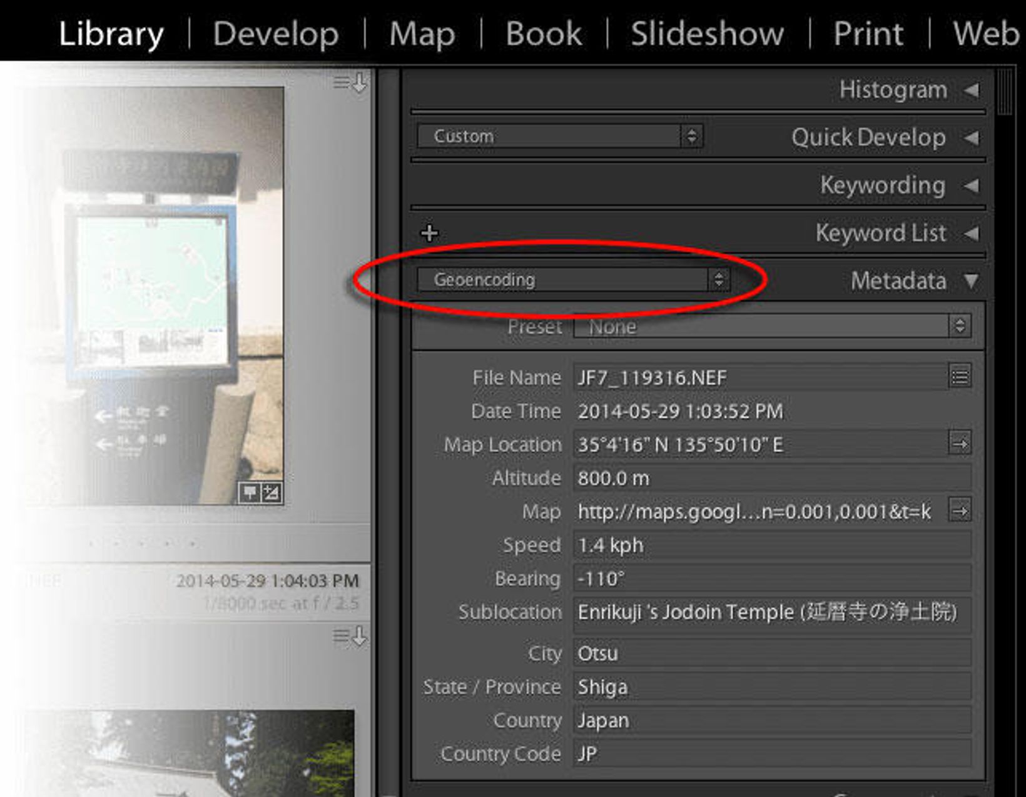Click the develop adjustments badge on thumbnail
1026x797 pixels.
[272, 493]
